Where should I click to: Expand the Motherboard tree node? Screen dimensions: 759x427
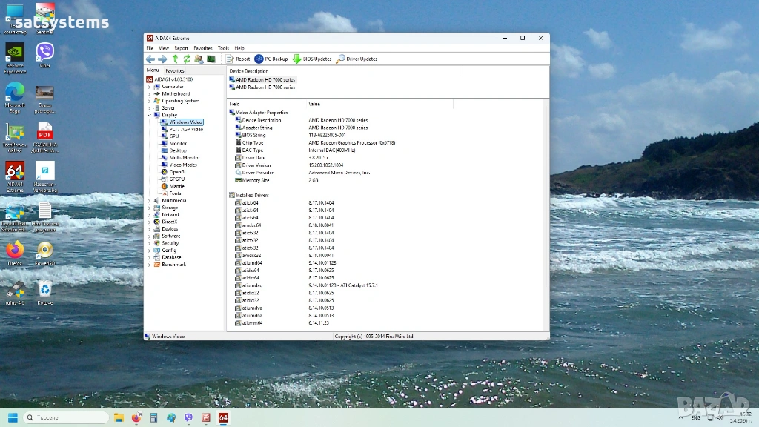(149, 93)
